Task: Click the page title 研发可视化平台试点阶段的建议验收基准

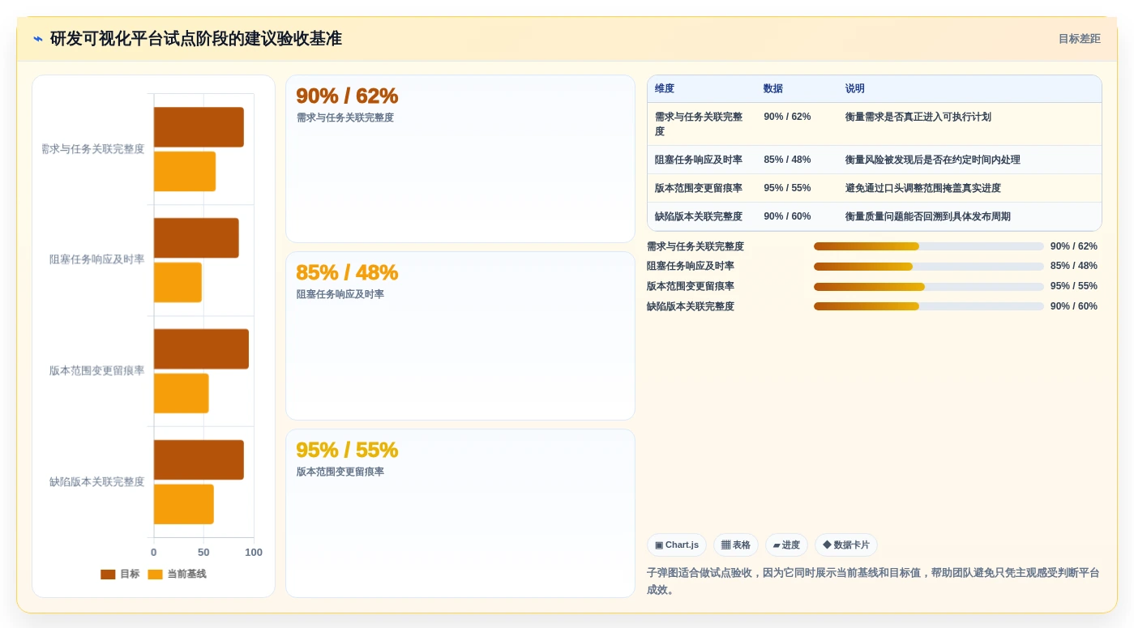Action: (196, 39)
